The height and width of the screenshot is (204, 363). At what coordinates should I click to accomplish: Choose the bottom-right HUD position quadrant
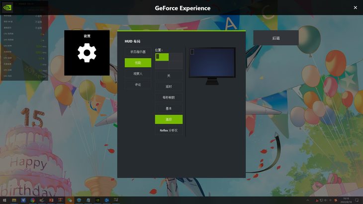click(x=176, y=65)
